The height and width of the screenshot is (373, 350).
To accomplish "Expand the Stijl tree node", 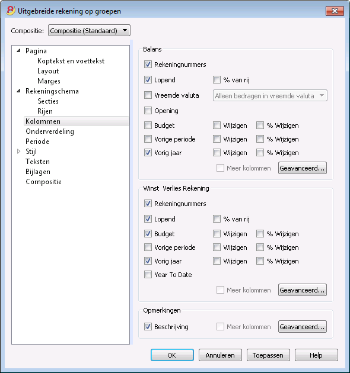I will [x=18, y=152].
